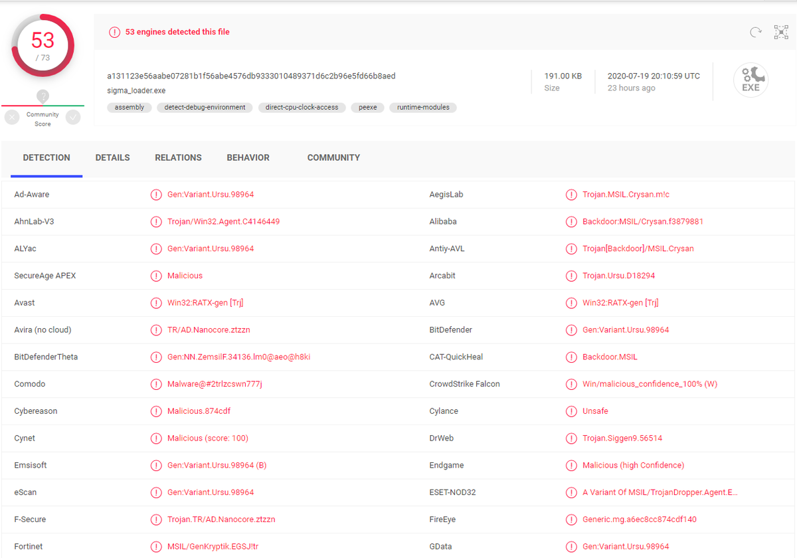Click the alert icon in AVG row
Viewport: 797px width, 558px height.
pos(571,303)
